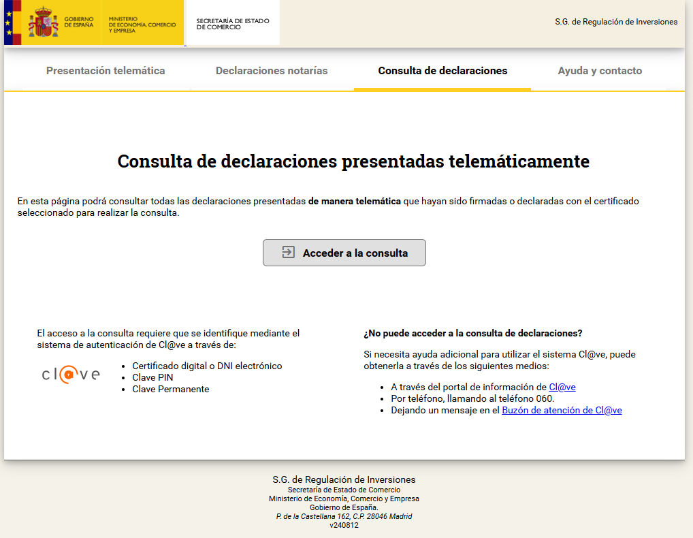
Task: Click the Spanish coat of arms logo
Action: click(x=42, y=22)
